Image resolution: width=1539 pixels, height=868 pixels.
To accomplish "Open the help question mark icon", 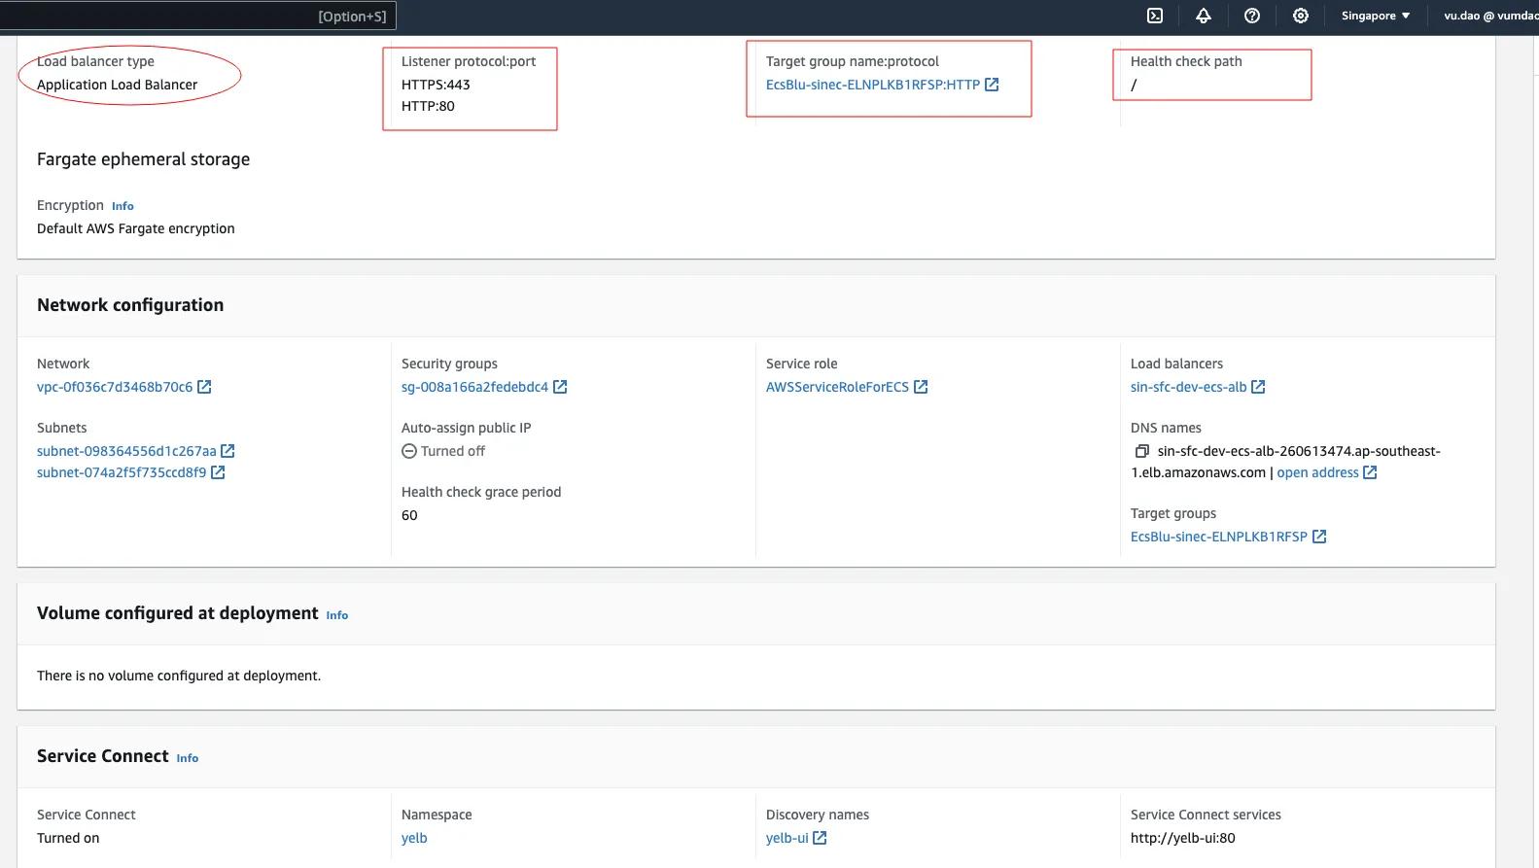I will point(1252,16).
